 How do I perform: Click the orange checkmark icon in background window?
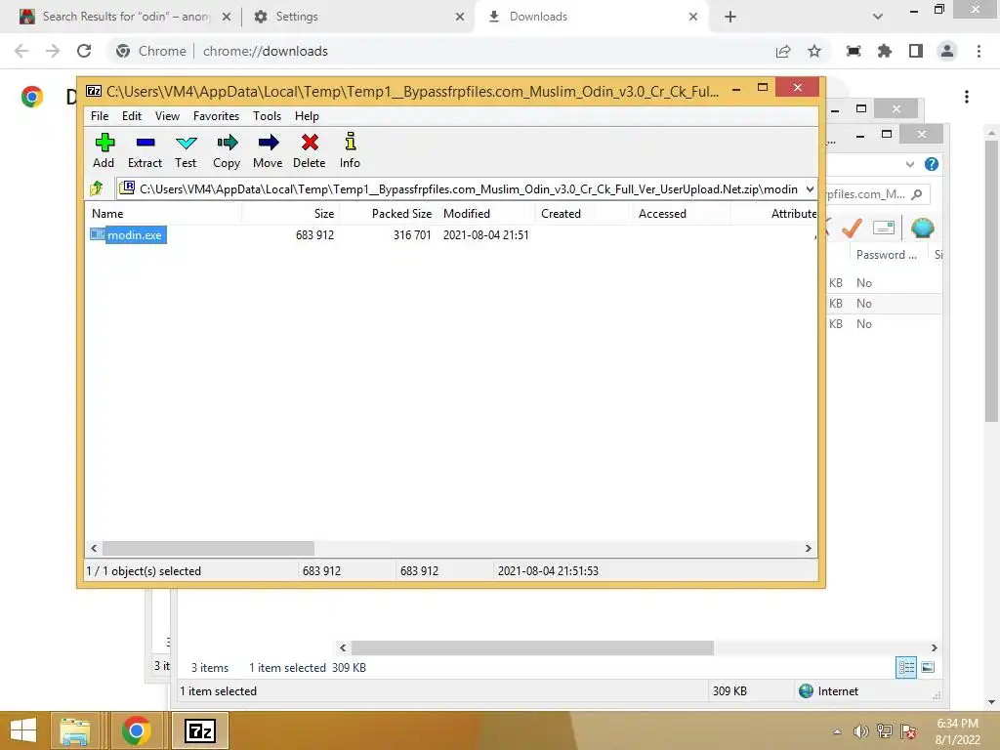click(x=852, y=228)
